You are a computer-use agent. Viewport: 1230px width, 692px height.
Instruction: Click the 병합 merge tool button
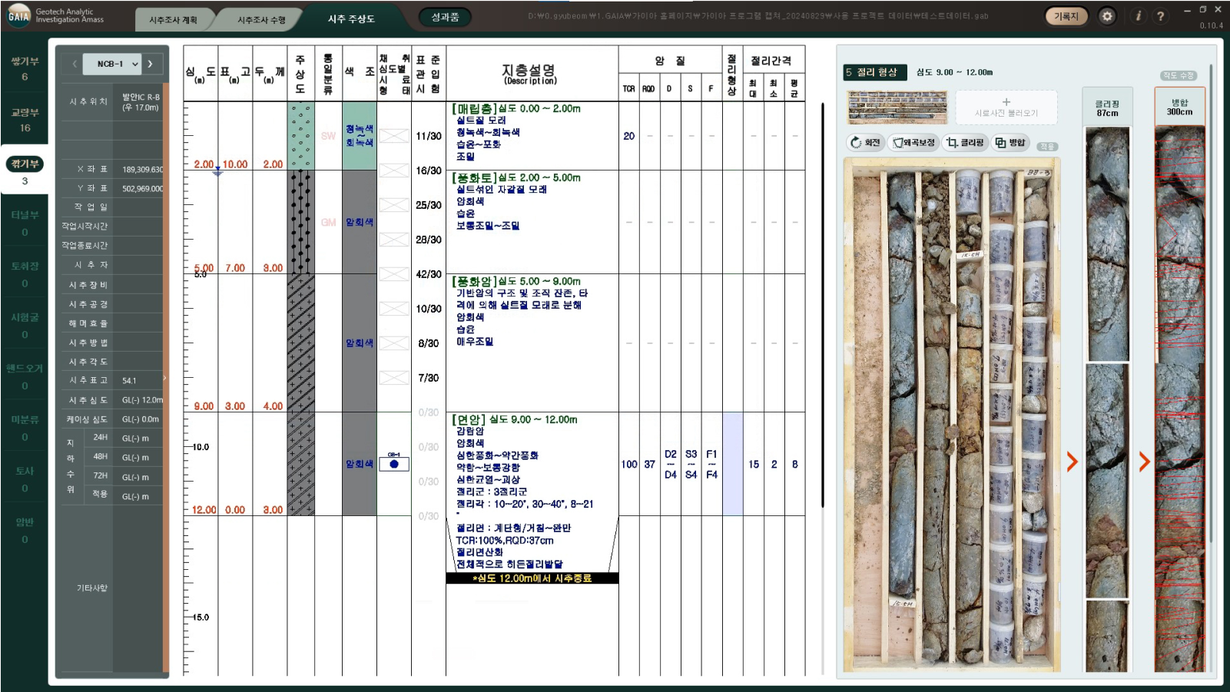(1010, 143)
